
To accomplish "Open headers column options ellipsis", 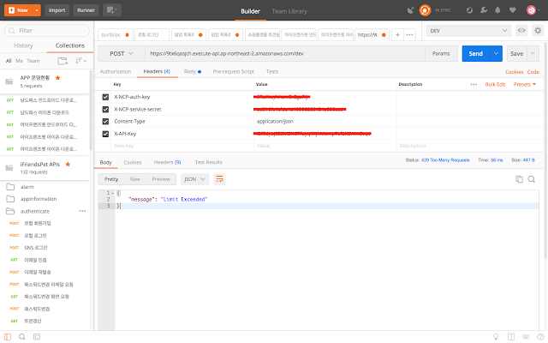I will click(474, 84).
